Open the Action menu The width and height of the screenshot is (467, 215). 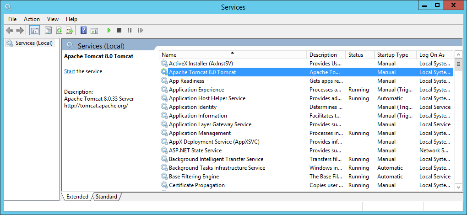pyautogui.click(x=32, y=19)
